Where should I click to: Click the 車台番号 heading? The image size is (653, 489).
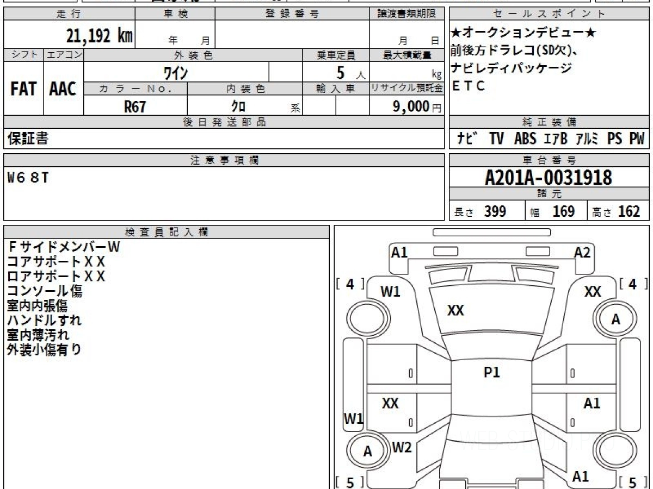[x=550, y=160]
